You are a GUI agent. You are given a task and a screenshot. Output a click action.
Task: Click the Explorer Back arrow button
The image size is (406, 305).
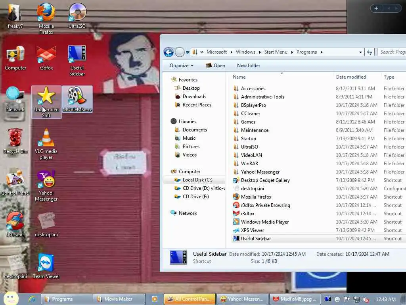click(x=169, y=52)
